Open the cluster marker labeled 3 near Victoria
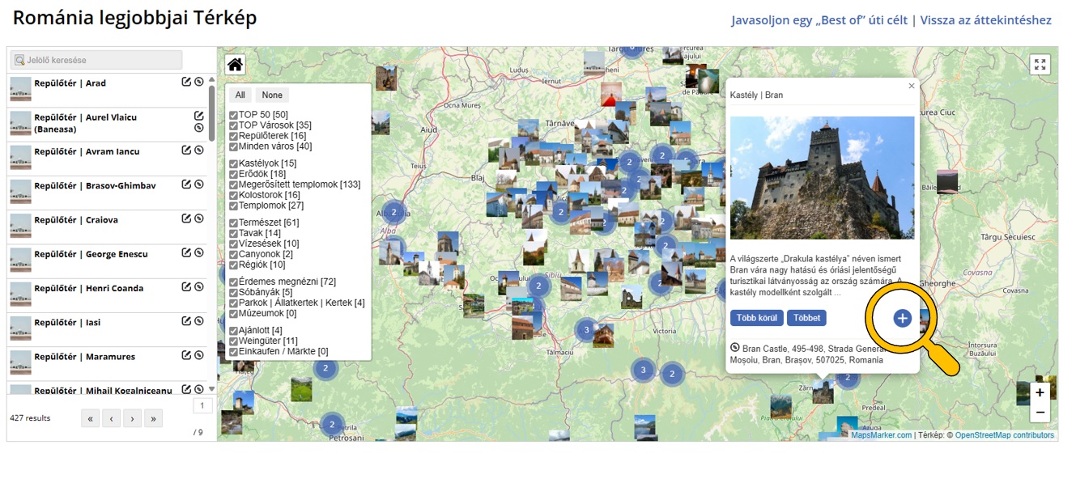1076x483 pixels. [586, 330]
